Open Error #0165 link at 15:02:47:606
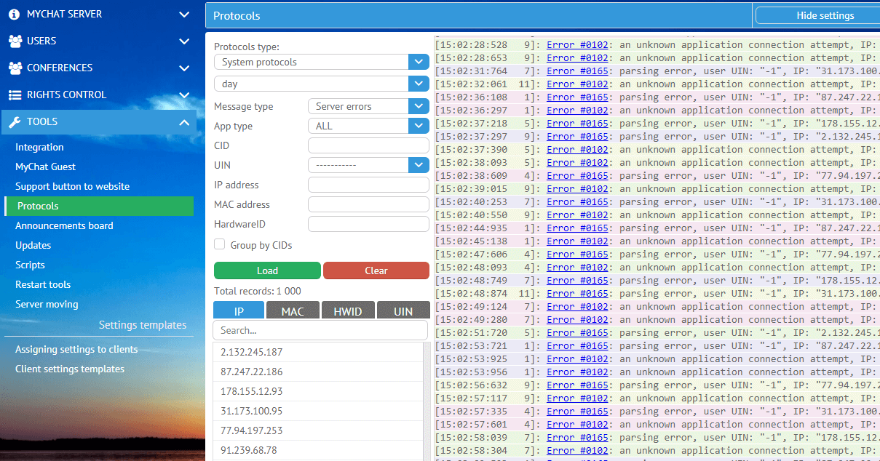This screenshot has width=880, height=461. click(577, 254)
